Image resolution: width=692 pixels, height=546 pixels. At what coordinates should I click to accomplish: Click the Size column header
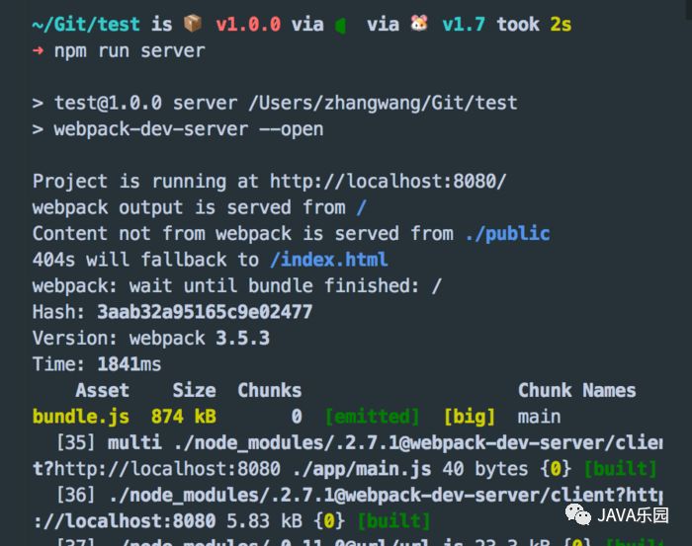194,390
